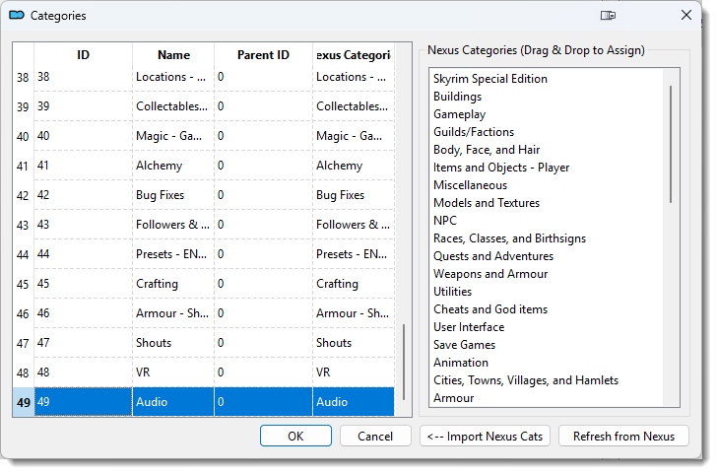Close the Categories dialog
Image resolution: width=717 pixels, height=474 pixels.
pyautogui.click(x=685, y=16)
